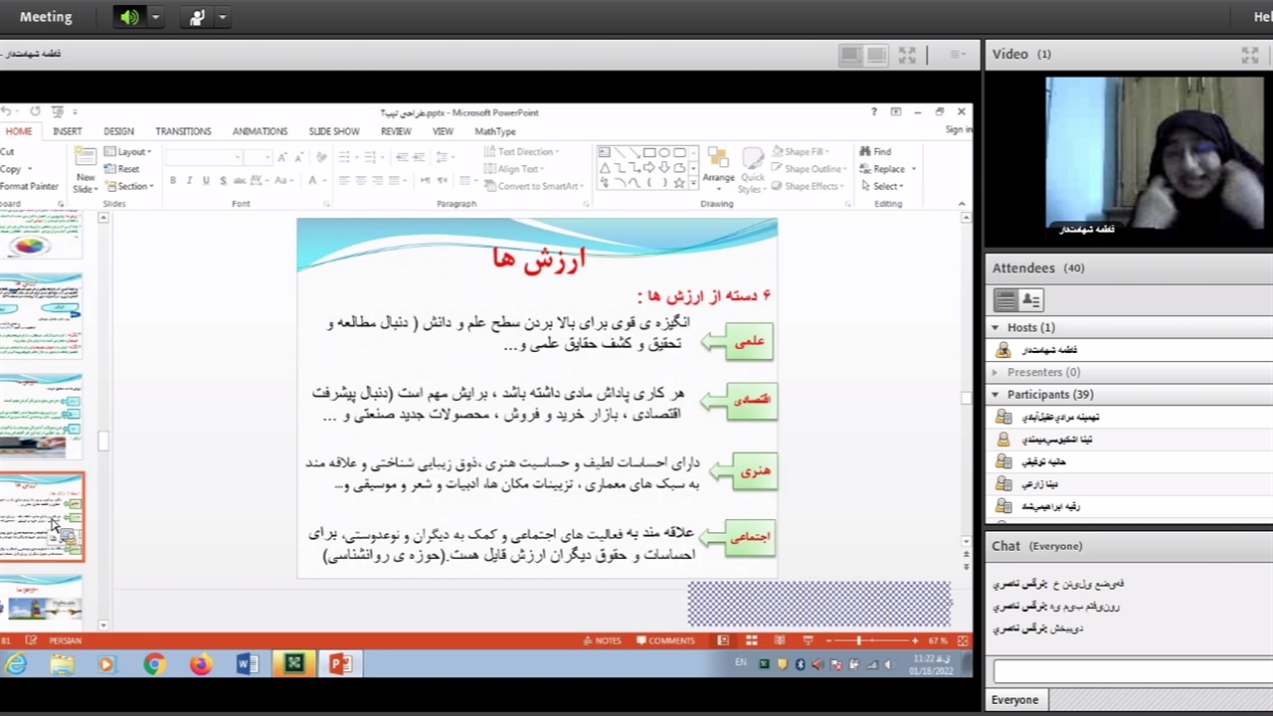This screenshot has width=1273, height=716.
Task: Click the raise hand status icon
Action: tap(197, 17)
